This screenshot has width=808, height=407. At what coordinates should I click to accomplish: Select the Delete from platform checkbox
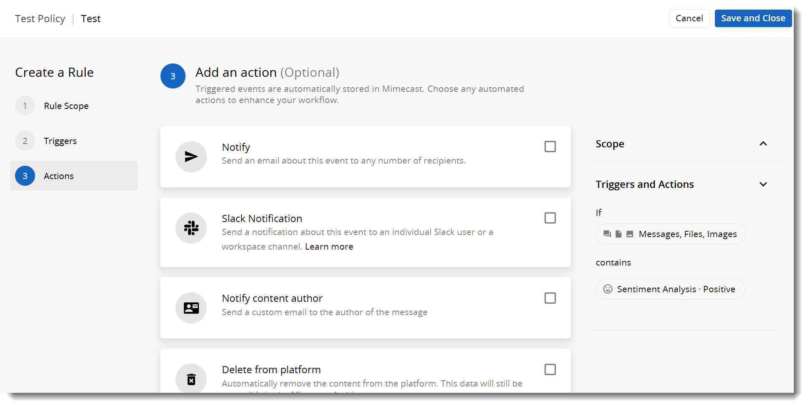pos(550,369)
